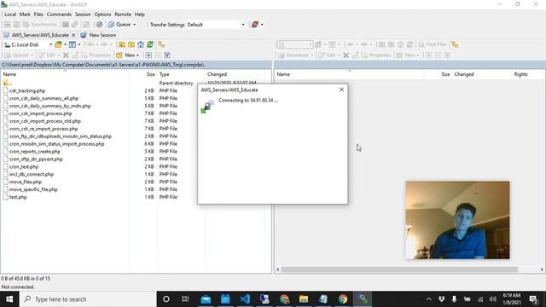Click the local Open Directory folder icon
Screen dimensions: 546x307
[x=58, y=44]
